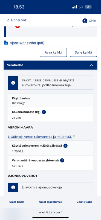The height and width of the screenshot is (220, 101).
Task: Open Ajoneuvon tiedot (pdf) link
Action: coord(27,43)
